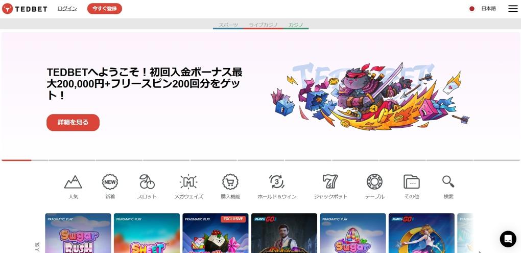
Task: Select the 新着 NEW badge icon
Action: pos(110,182)
